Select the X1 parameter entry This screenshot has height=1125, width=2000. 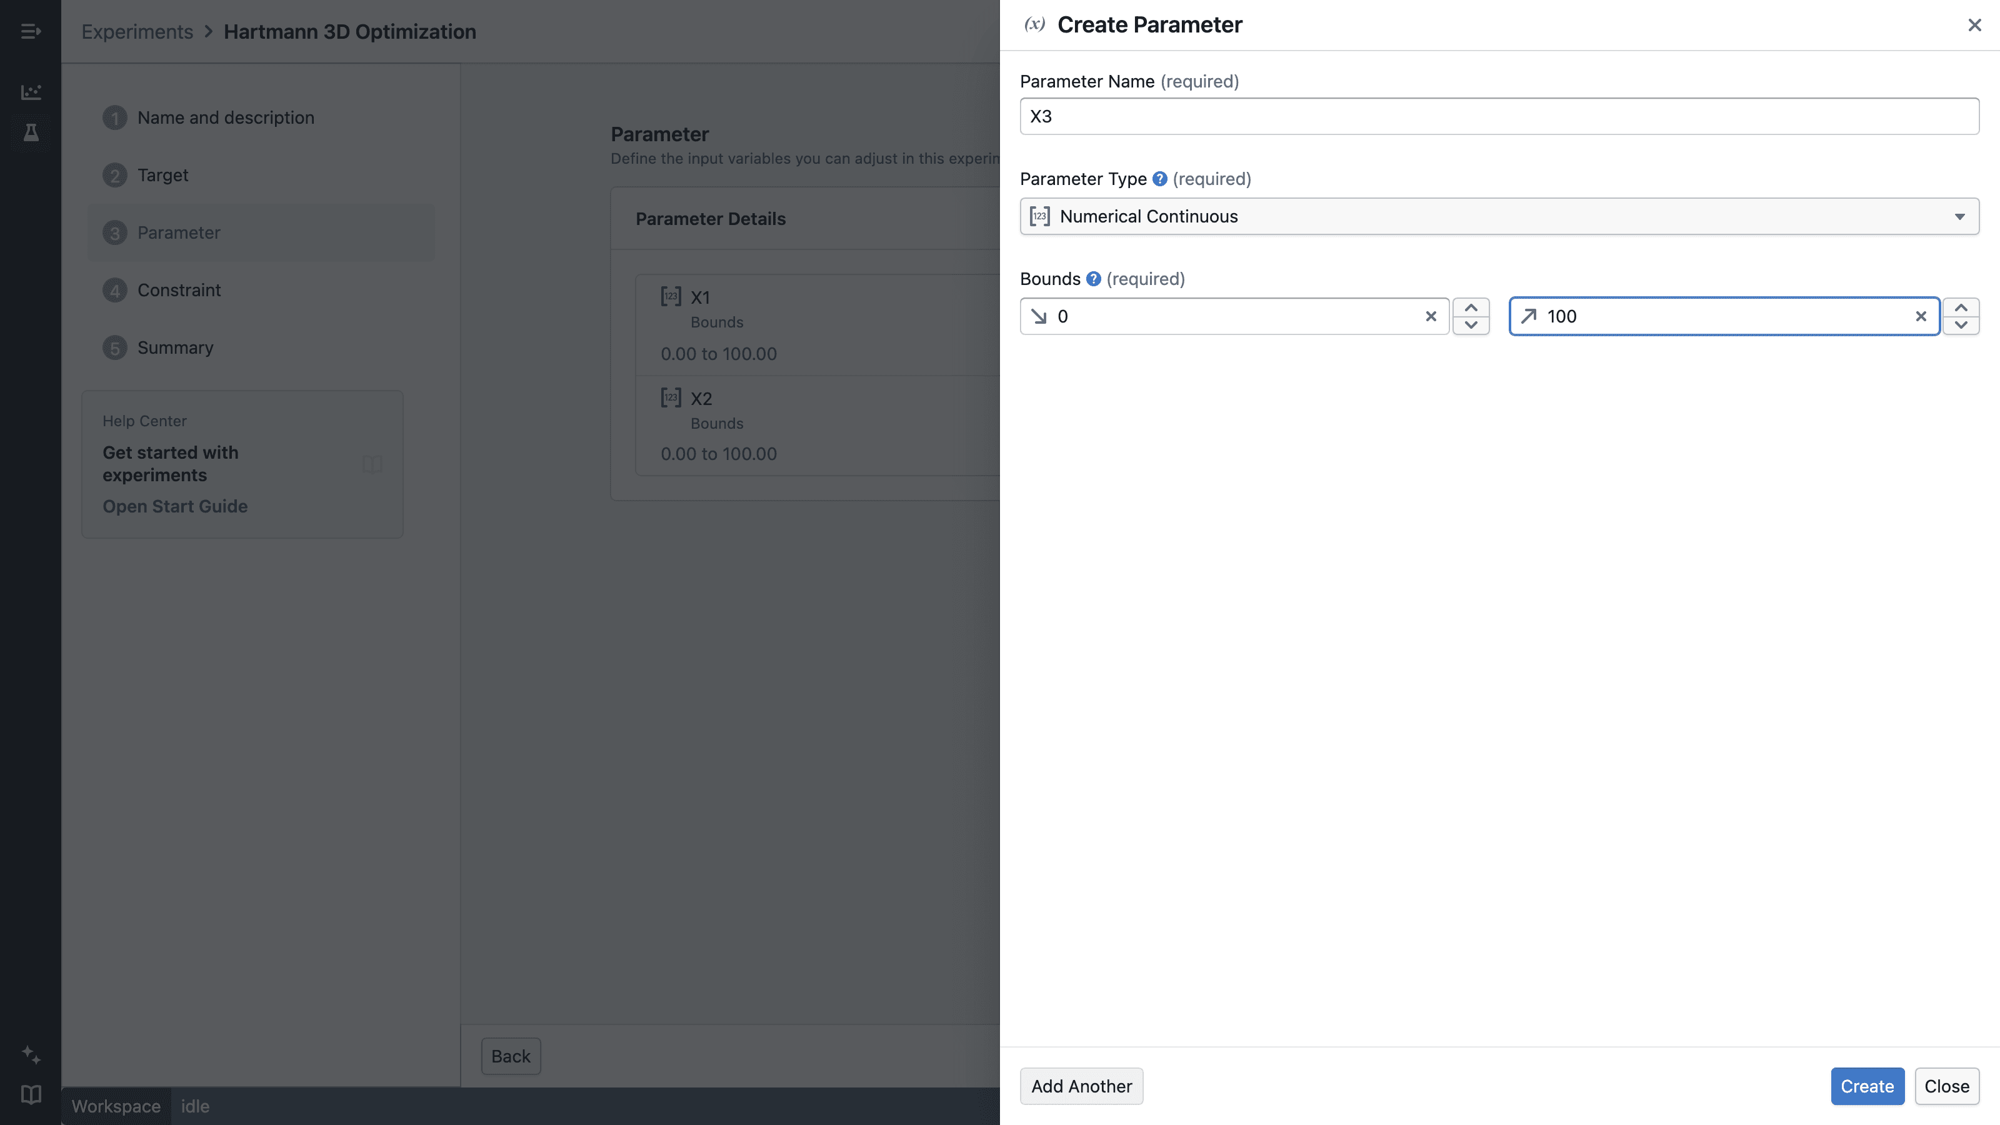[817, 325]
